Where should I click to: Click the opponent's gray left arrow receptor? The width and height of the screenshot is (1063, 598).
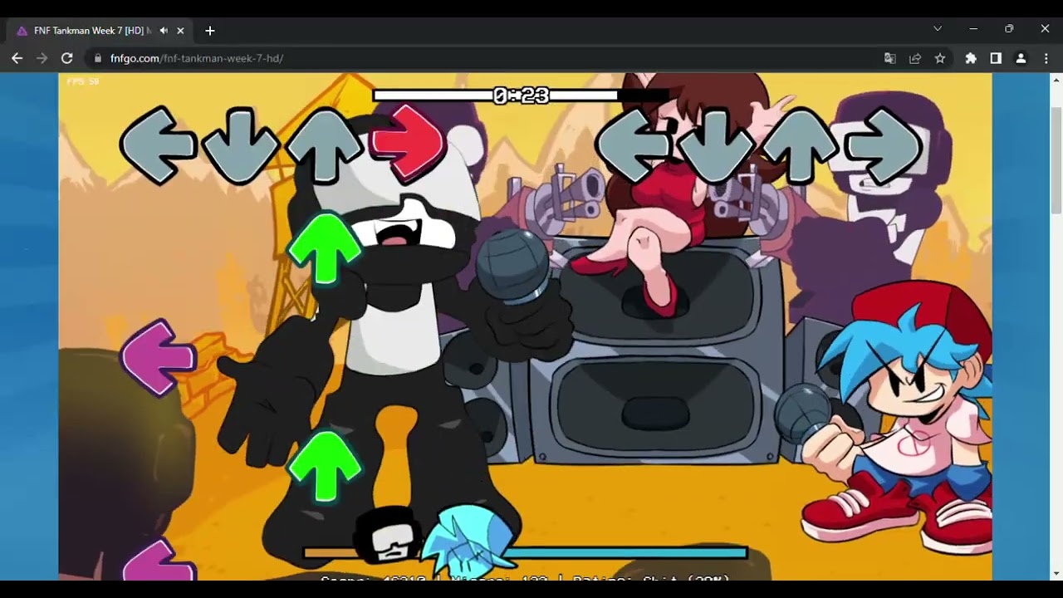pos(158,145)
